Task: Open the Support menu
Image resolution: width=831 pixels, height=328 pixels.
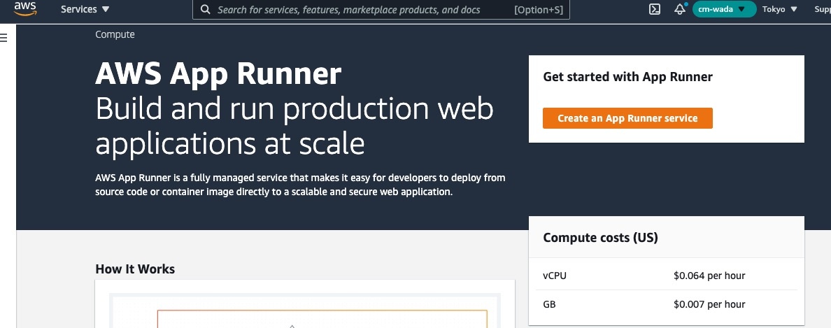Action: coord(822,9)
